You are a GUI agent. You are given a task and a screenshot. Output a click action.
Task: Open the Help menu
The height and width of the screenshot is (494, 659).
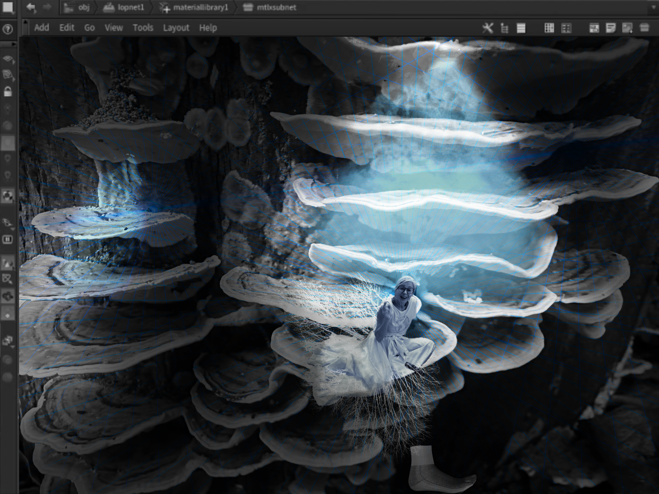208,28
